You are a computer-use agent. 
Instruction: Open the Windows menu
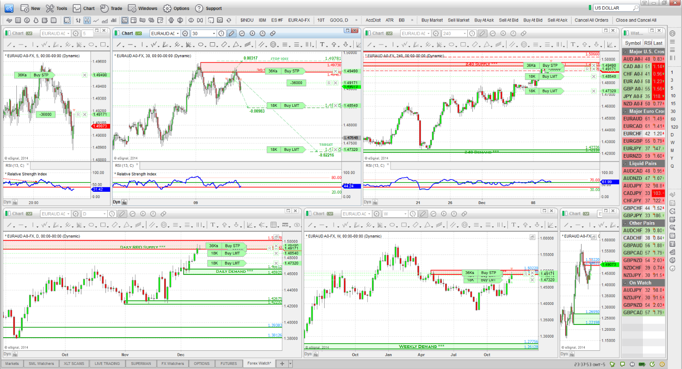[x=143, y=8]
